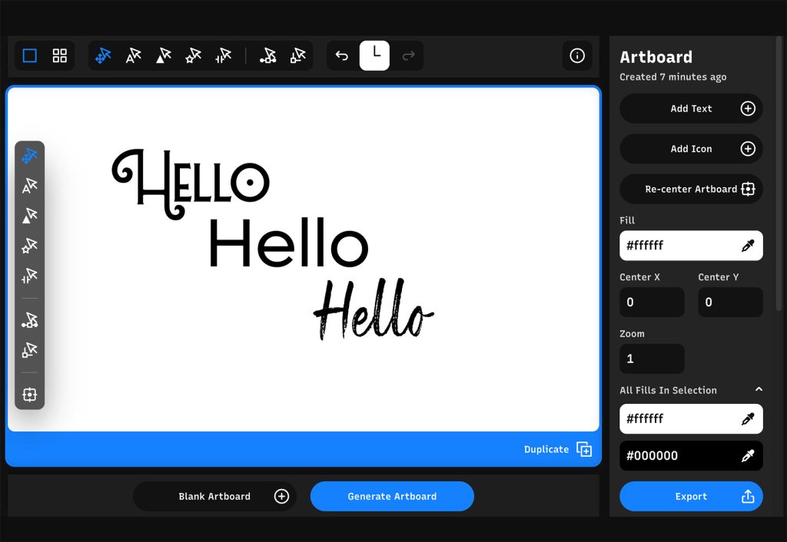
Task: Use eyedropper on the #000000 swatch
Action: tap(748, 456)
